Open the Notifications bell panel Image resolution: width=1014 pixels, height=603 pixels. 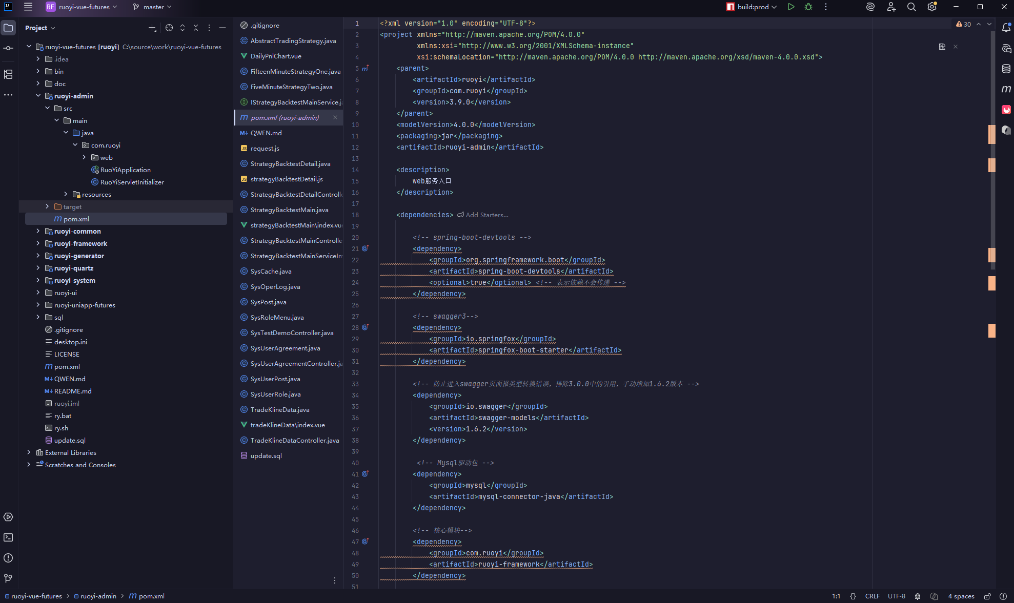coord(1006,28)
